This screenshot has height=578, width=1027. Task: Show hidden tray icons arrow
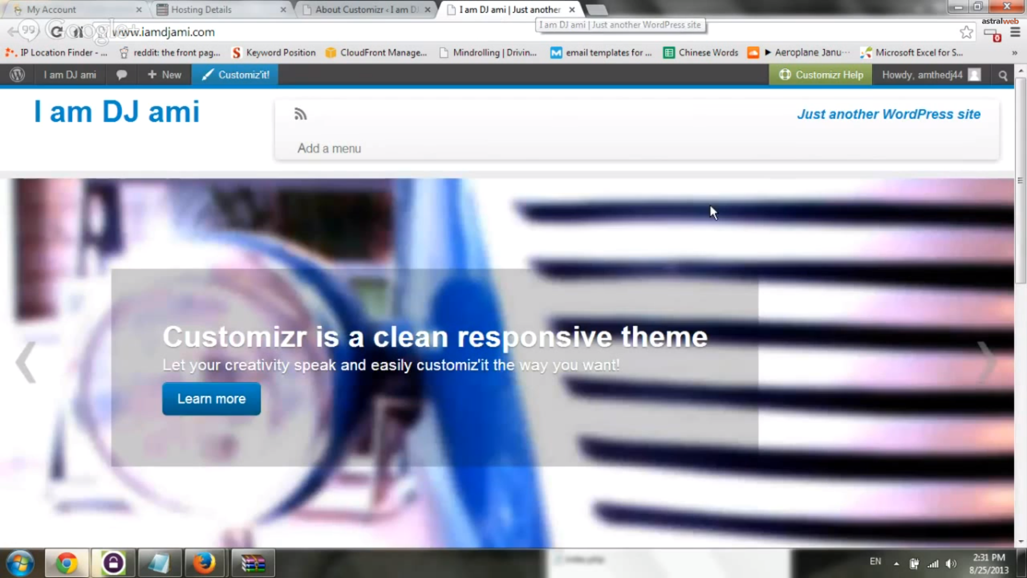point(896,564)
